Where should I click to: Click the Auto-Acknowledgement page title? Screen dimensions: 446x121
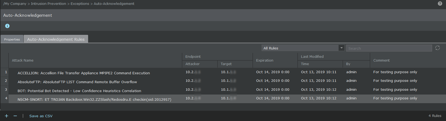(27, 15)
